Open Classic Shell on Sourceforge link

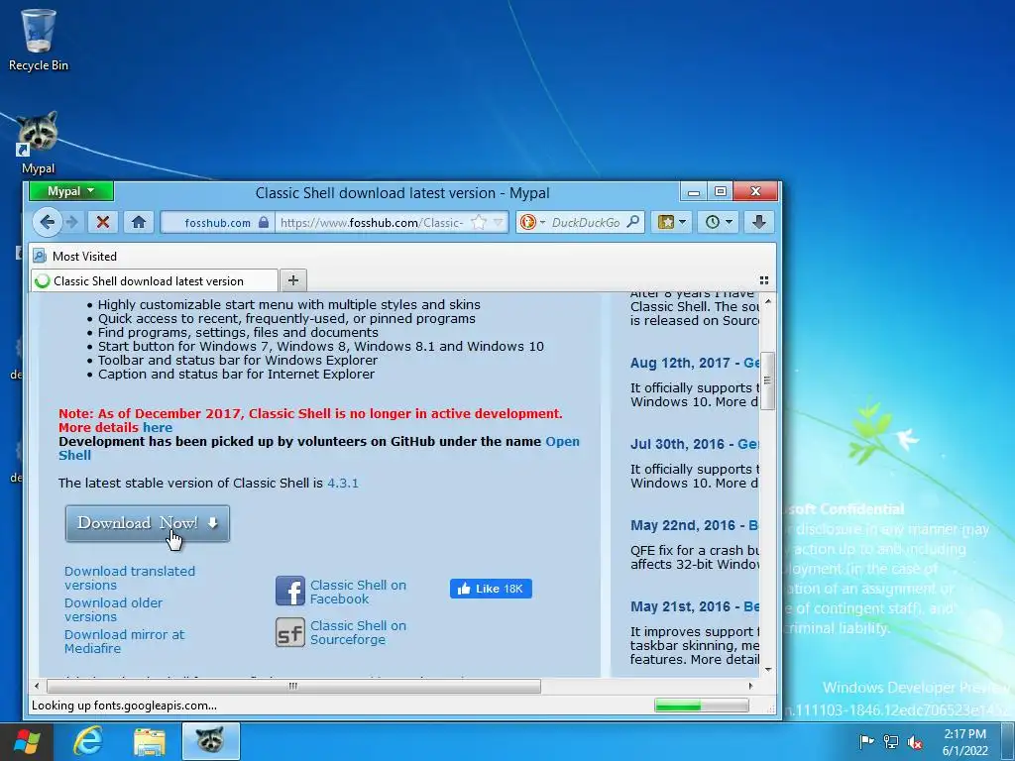click(x=358, y=632)
